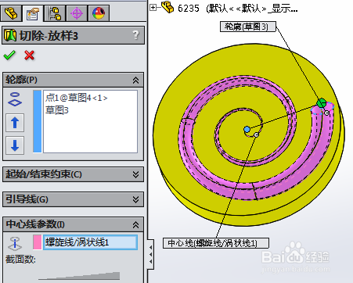Open the DisplayManager color ball tab
This screenshot has height=283, width=353.
[99, 13]
